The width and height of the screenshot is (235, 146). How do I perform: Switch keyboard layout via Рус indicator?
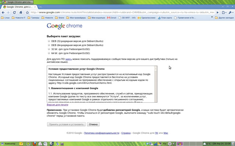pyautogui.click(x=165, y=144)
